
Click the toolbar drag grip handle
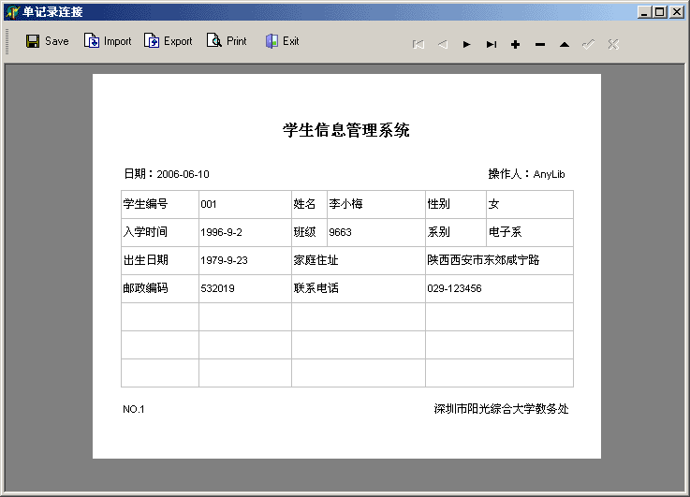pyautogui.click(x=7, y=41)
